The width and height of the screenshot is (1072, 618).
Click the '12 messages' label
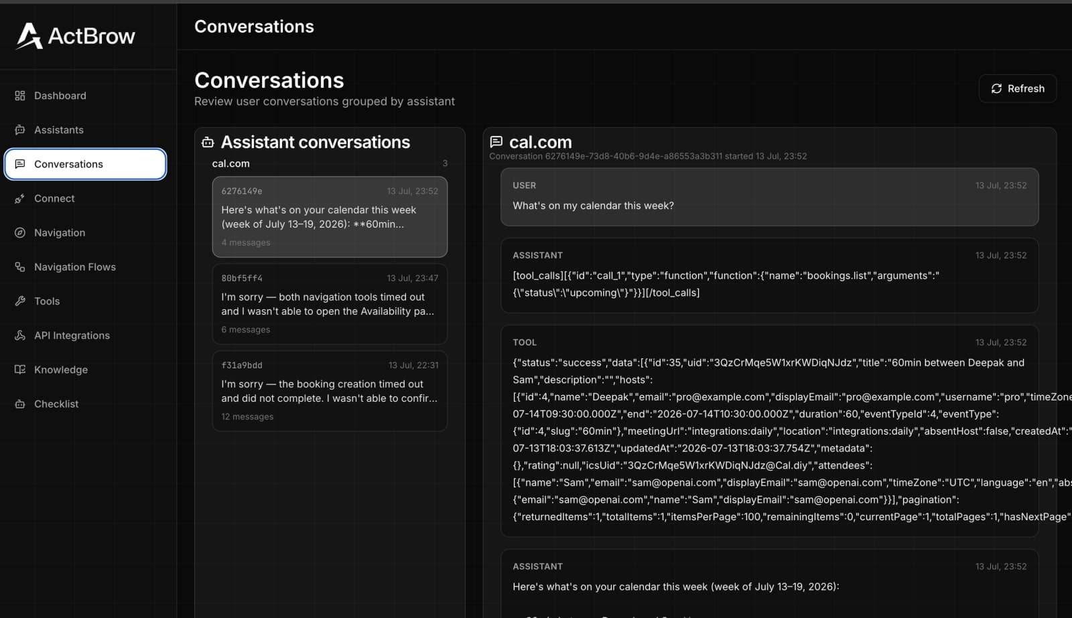[247, 416]
